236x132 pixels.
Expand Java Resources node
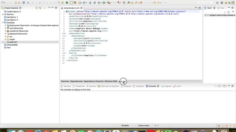(x=6, y=28)
